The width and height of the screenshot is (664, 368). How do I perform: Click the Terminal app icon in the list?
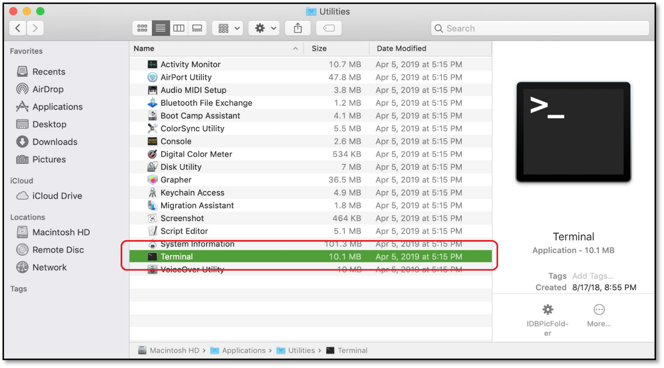[152, 257]
